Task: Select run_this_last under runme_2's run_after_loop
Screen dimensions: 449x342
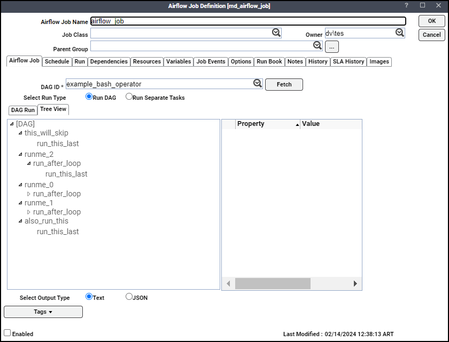Action: coord(66,174)
